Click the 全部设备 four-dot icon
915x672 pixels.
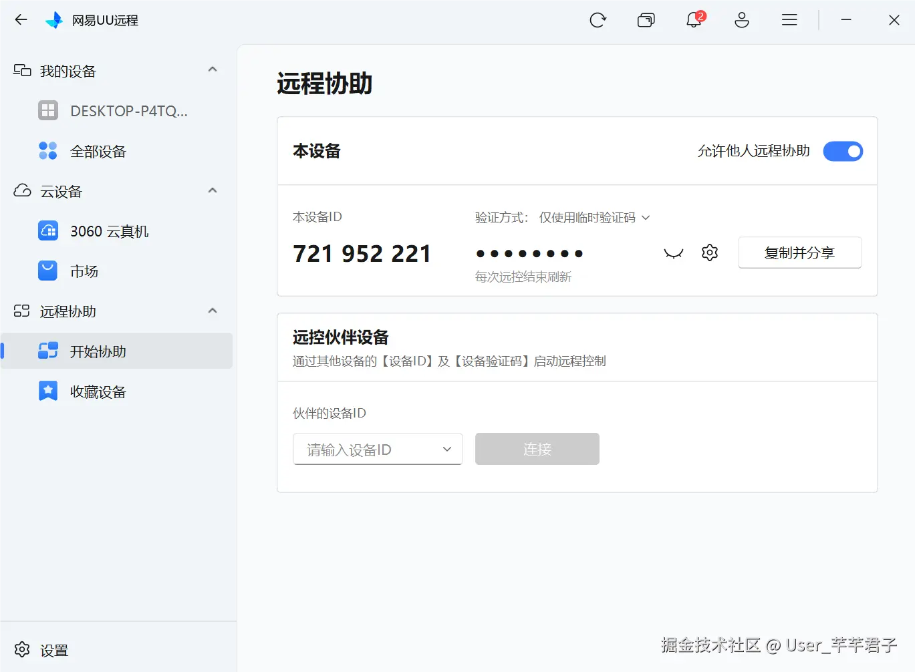pyautogui.click(x=48, y=150)
